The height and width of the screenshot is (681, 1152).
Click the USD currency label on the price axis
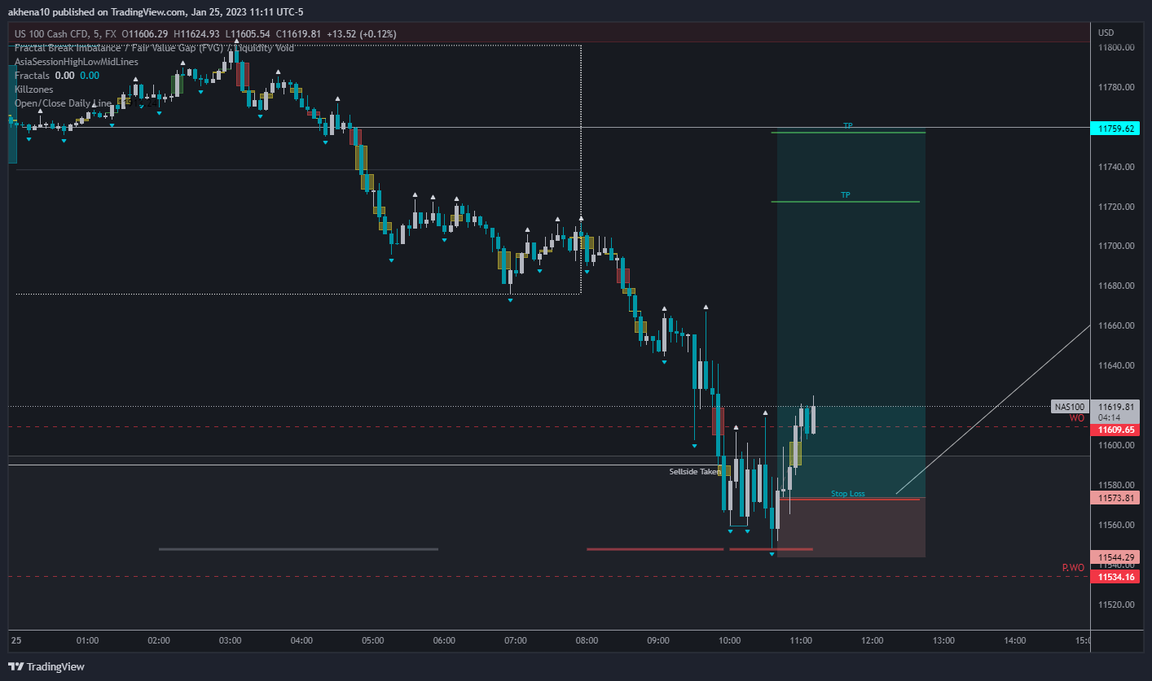coord(1106,33)
